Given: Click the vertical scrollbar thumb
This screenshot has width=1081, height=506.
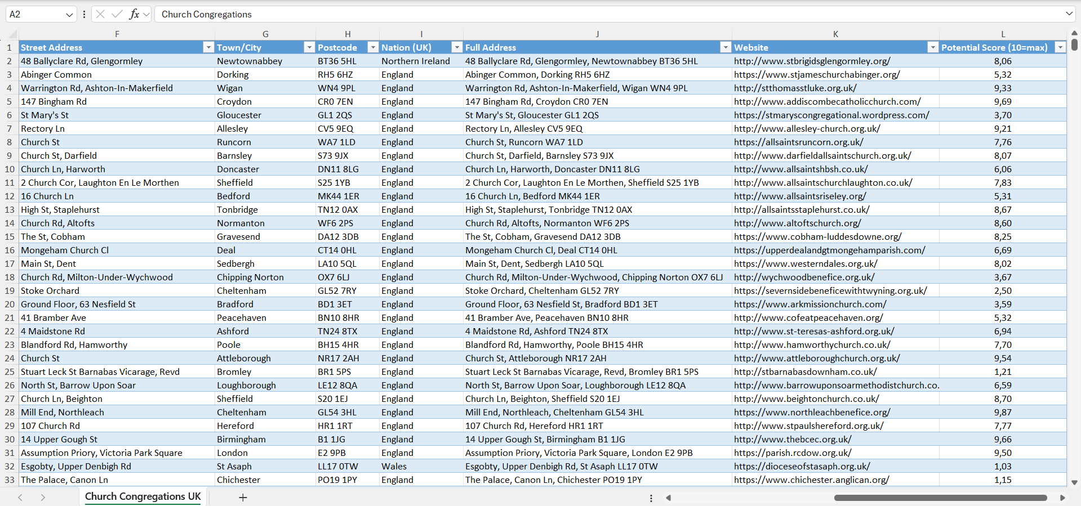Looking at the screenshot, I should [x=1074, y=44].
